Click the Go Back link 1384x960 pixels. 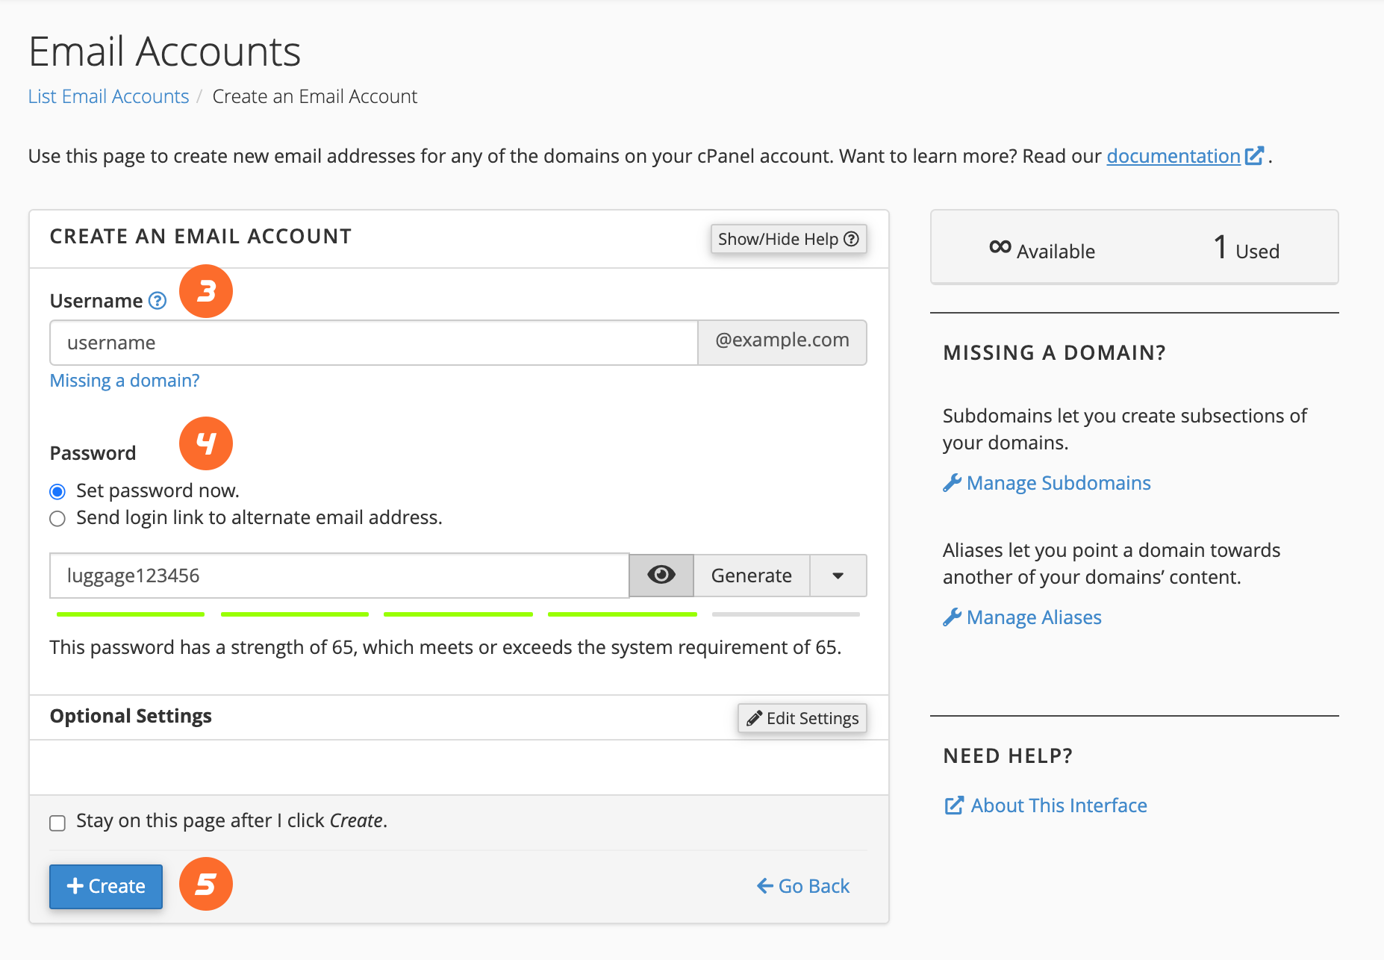click(x=802, y=886)
